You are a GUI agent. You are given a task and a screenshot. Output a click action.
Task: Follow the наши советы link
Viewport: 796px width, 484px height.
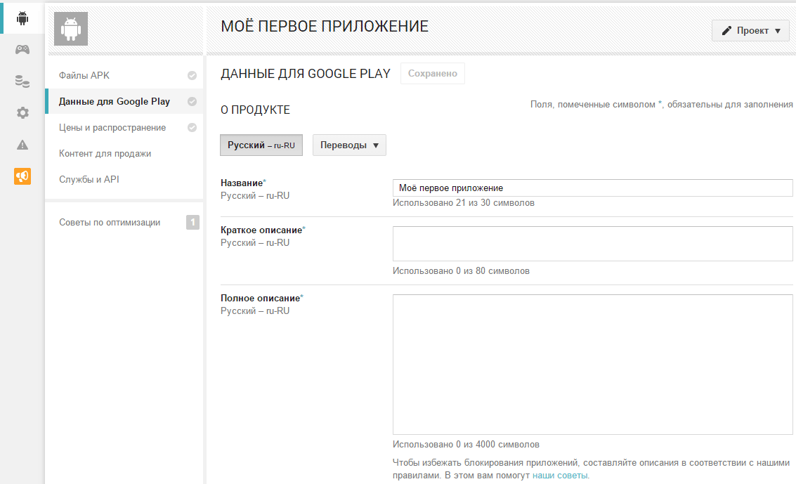[561, 476]
